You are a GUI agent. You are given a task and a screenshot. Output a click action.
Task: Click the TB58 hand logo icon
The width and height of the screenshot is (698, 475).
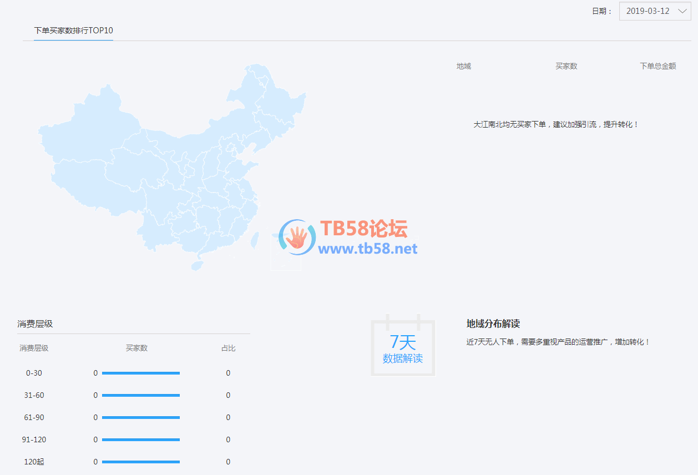pyautogui.click(x=297, y=238)
